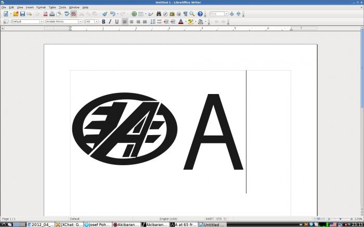Justify the text
The width and height of the screenshot is (364, 227).
(145, 22)
